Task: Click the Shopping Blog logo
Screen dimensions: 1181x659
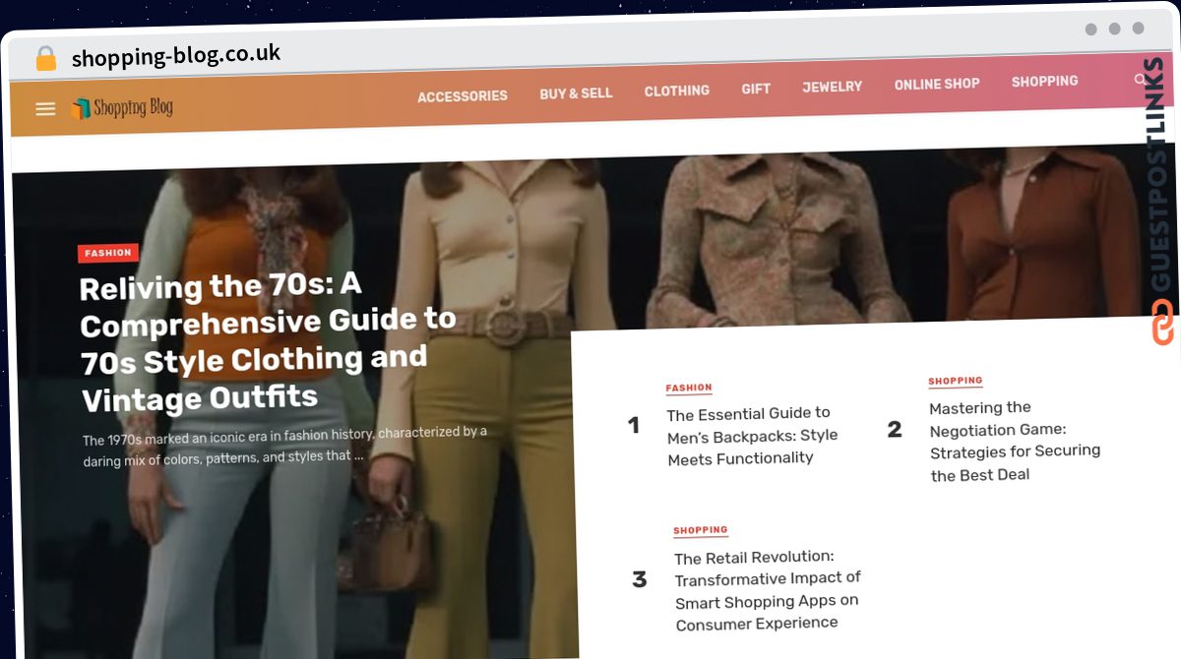Action: (x=122, y=108)
